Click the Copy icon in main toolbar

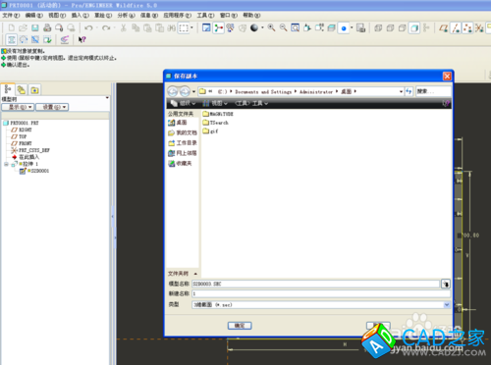(136, 28)
